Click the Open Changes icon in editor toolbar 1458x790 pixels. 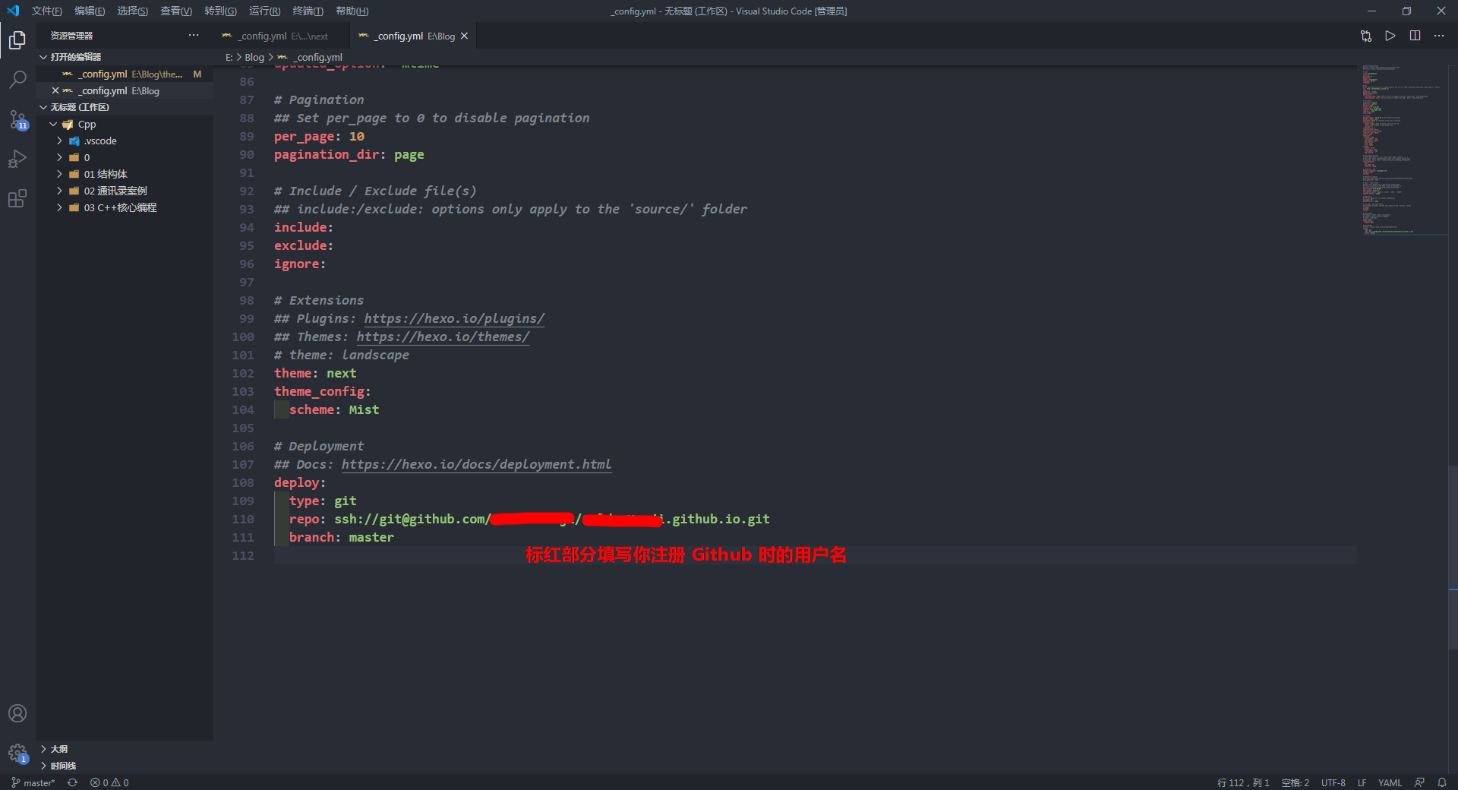[x=1365, y=36]
